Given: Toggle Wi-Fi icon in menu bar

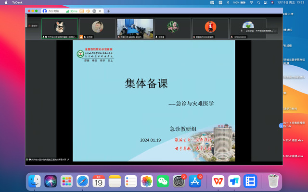Looking at the screenshot, I should point(251,2).
